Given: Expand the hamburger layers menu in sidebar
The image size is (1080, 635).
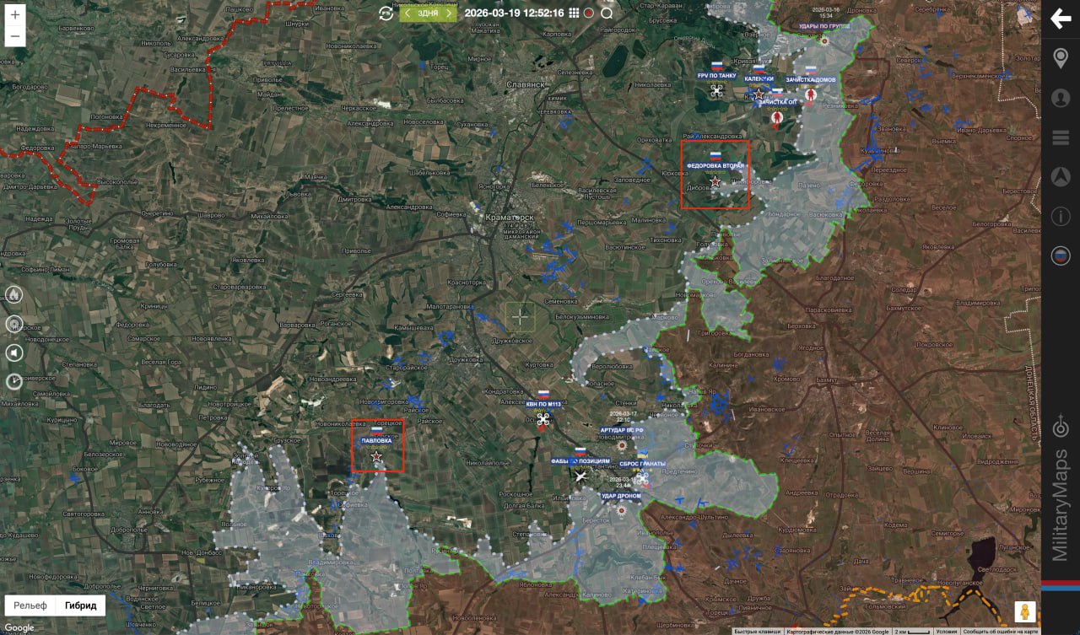Looking at the screenshot, I should pyautogui.click(x=1061, y=137).
